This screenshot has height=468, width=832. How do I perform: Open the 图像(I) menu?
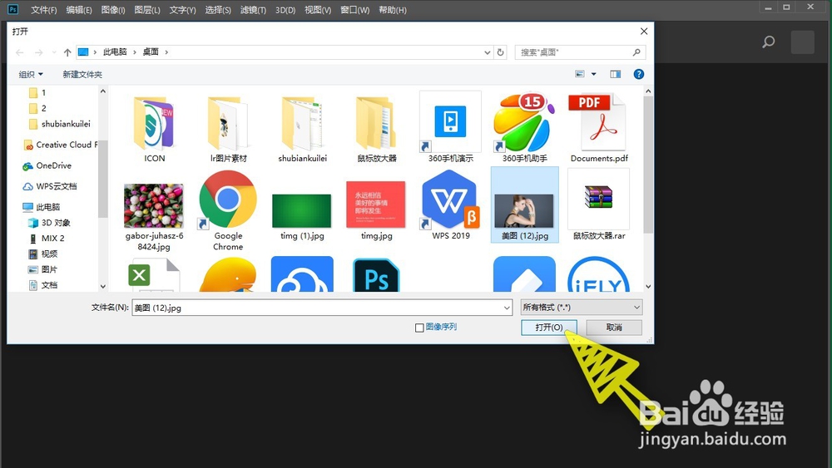pos(113,10)
